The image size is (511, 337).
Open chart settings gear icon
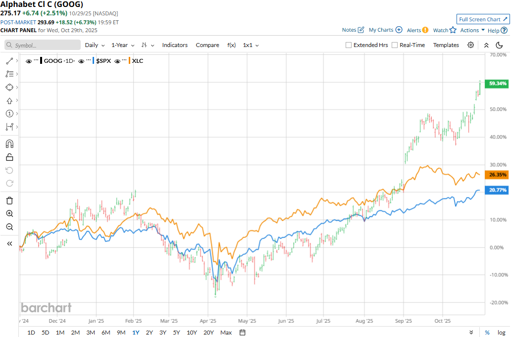tap(470, 45)
